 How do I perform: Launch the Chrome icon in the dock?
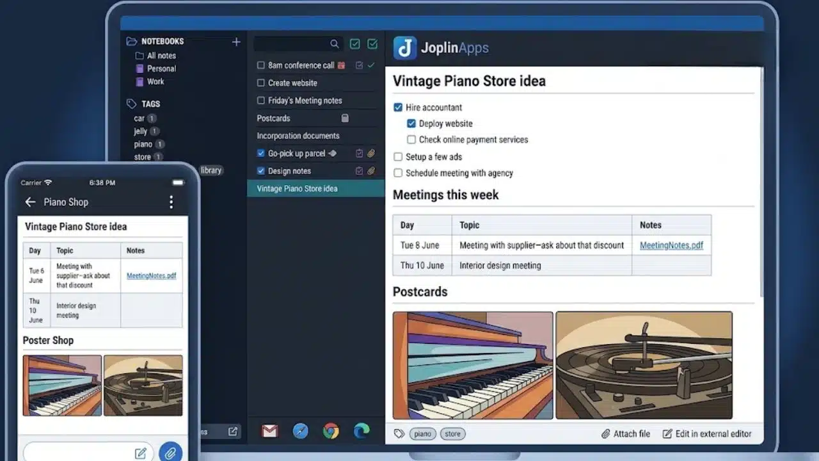point(331,431)
